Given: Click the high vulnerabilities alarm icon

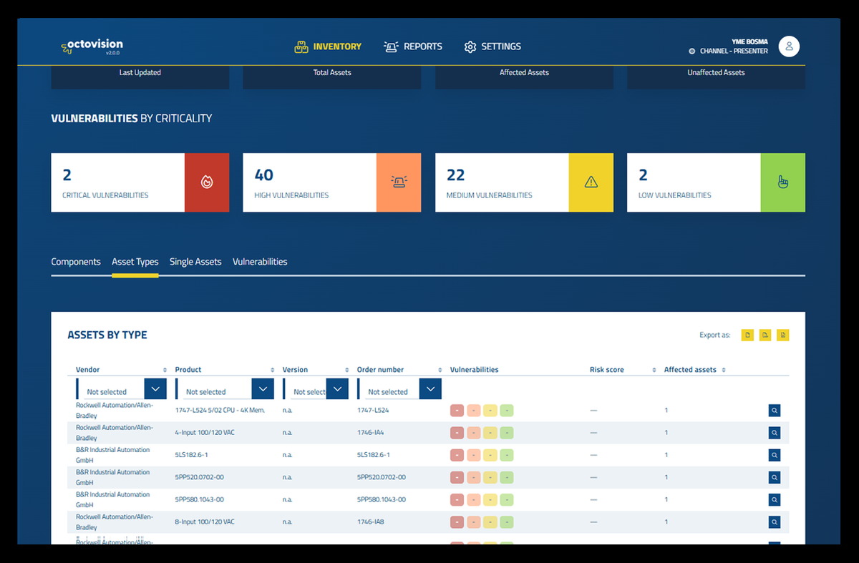Looking at the screenshot, I should tap(399, 182).
